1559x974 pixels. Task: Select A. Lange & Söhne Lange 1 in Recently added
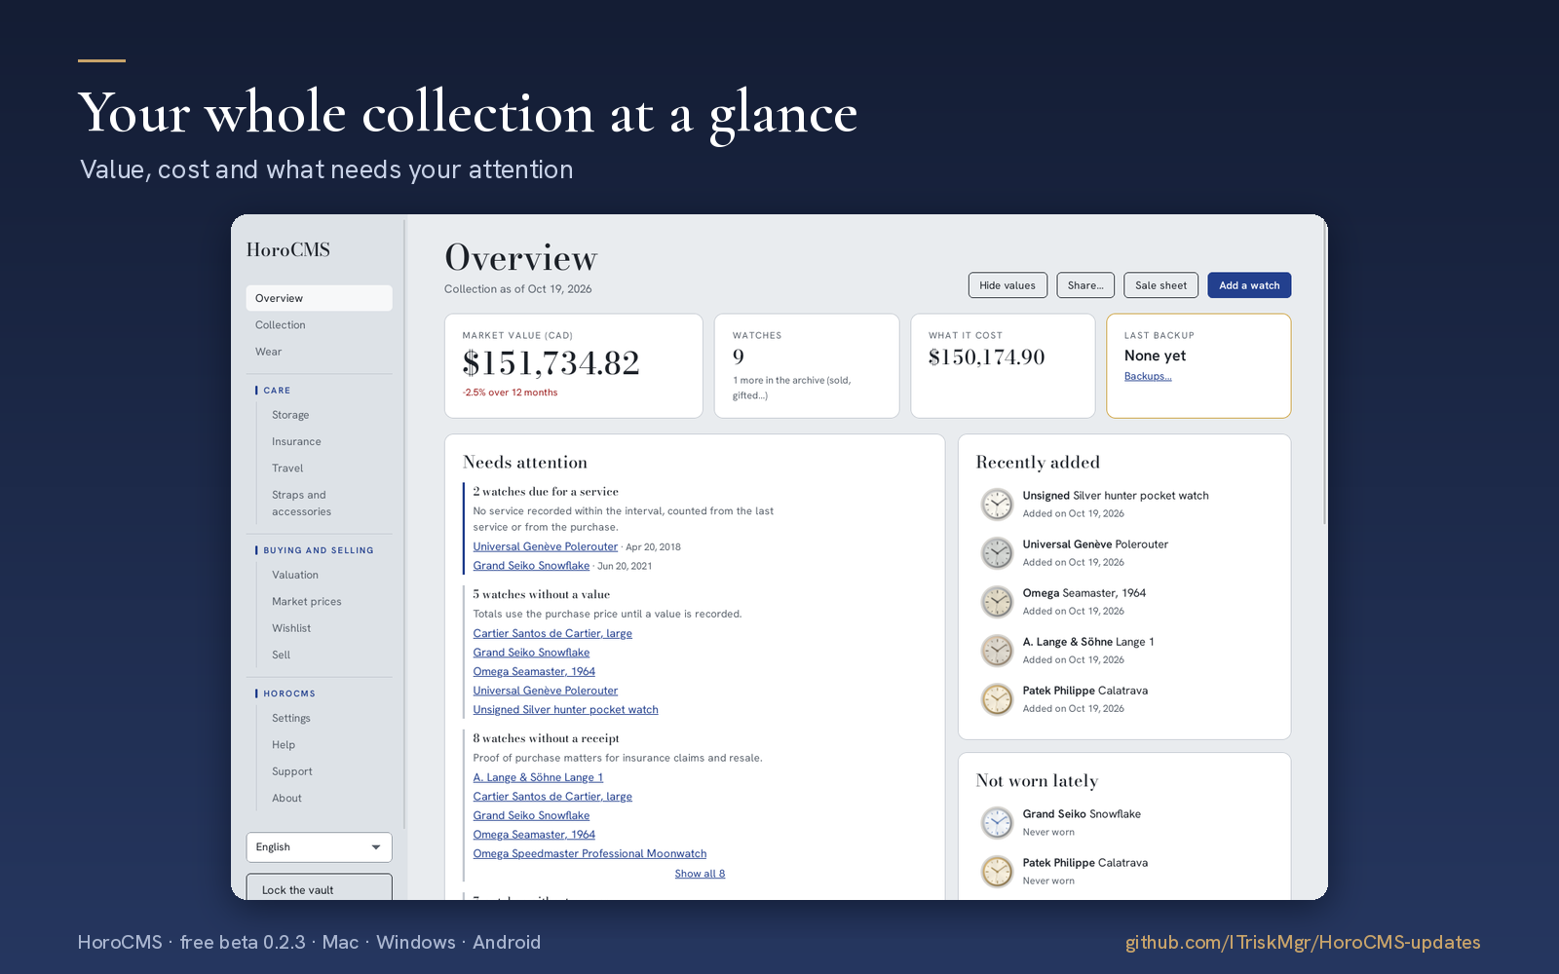click(x=1088, y=642)
